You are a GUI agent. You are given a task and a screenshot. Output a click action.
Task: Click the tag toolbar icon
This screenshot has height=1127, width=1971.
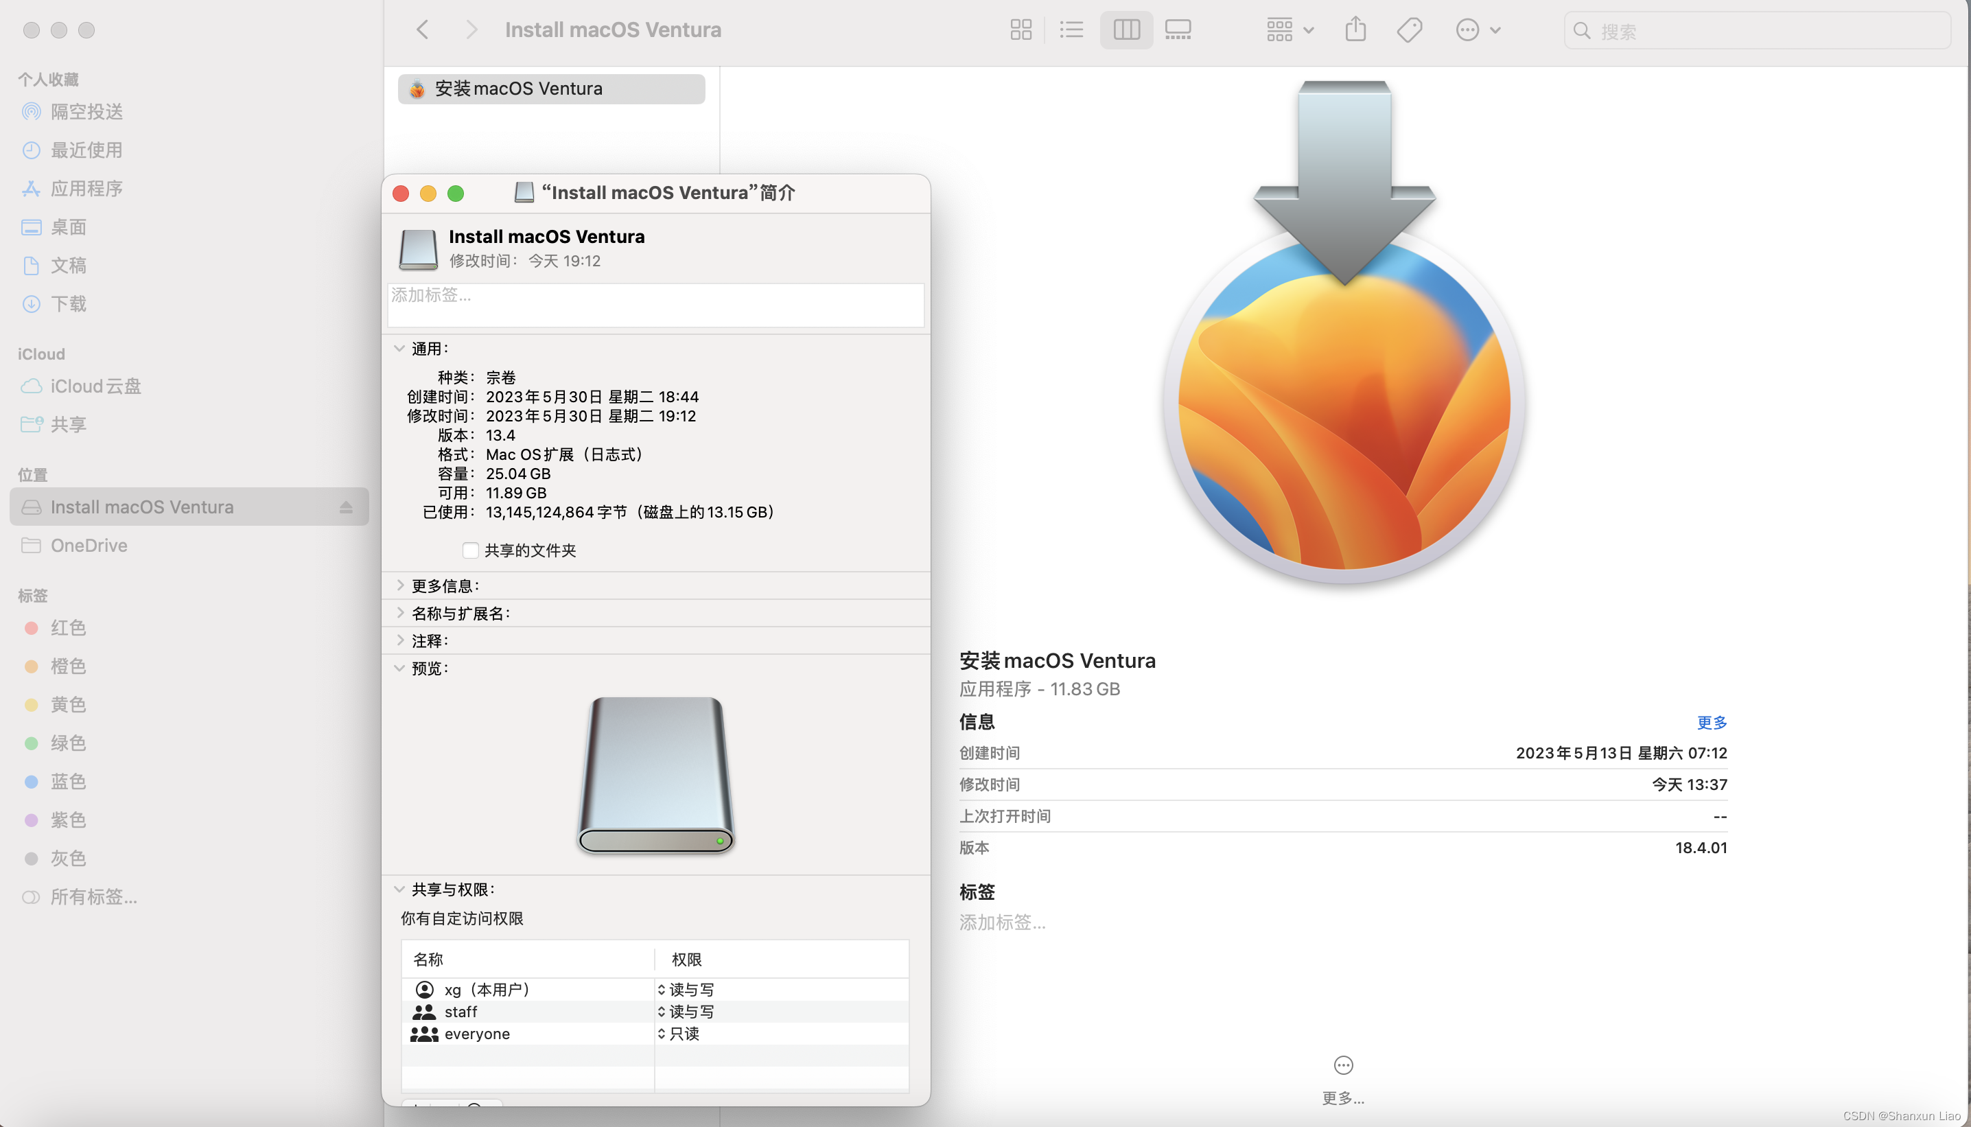pyautogui.click(x=1409, y=30)
